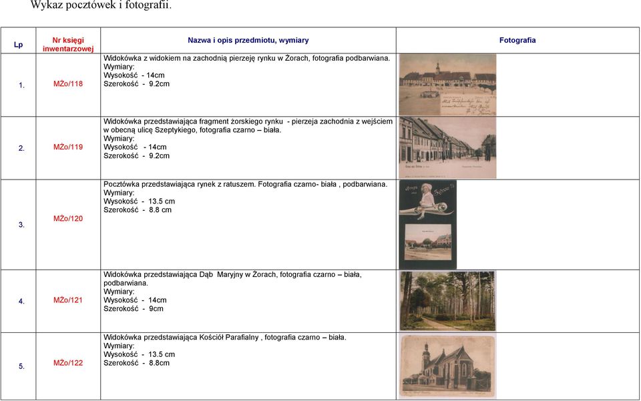The width and height of the screenshot is (641, 401).
Task: Click 'Szerokość - 9cm' in the MŻo/121 row
Action: [x=134, y=309]
